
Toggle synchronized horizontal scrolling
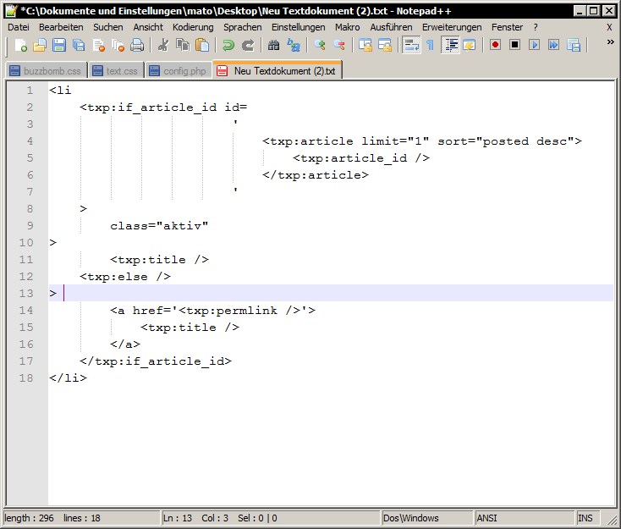[x=385, y=45]
